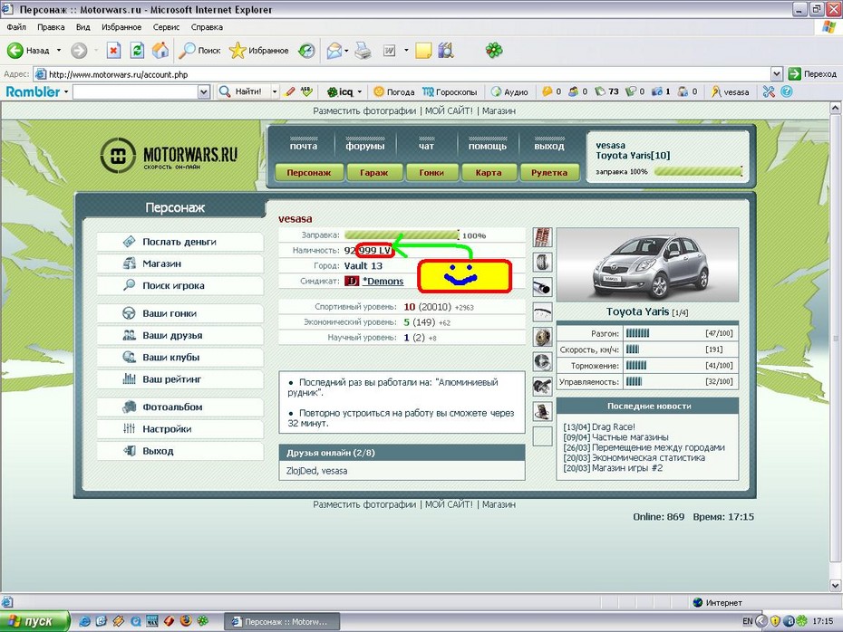
Task: Click the Mail envelope toolbar icon
Action: click(334, 51)
